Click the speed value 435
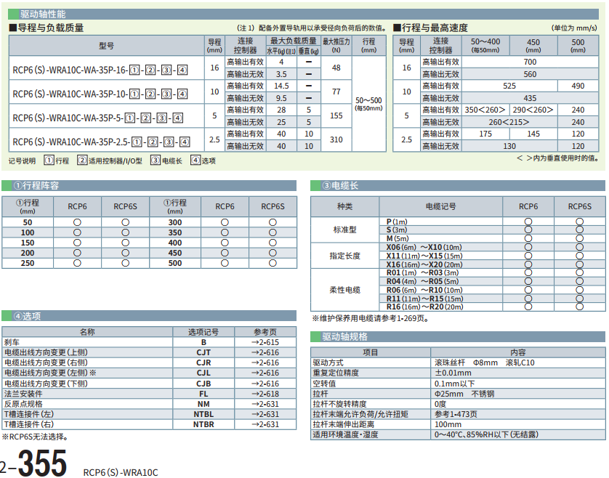 pos(530,98)
